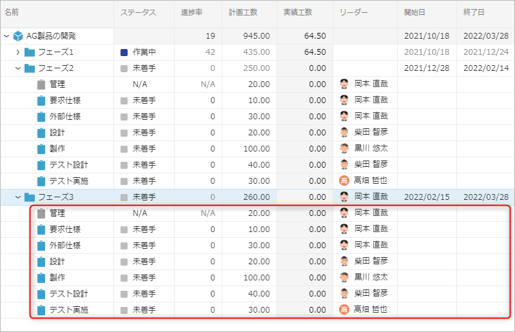Select the テスト設計 task under フェーズ3
515x332 pixels.
click(x=68, y=294)
